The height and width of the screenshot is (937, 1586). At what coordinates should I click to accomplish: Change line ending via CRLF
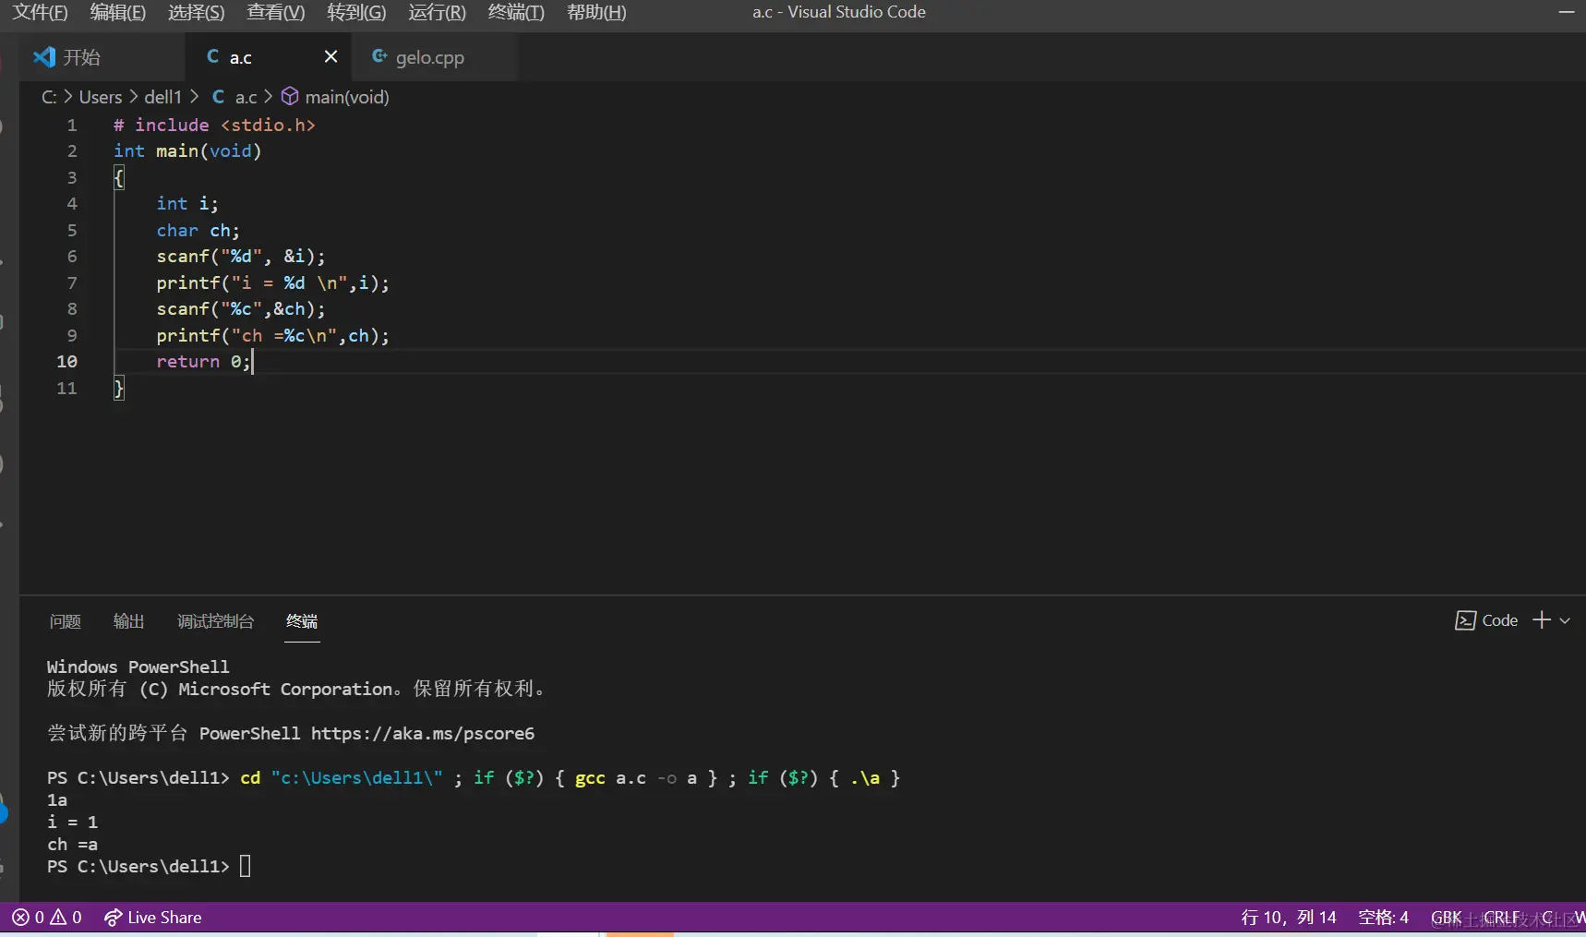tap(1502, 918)
